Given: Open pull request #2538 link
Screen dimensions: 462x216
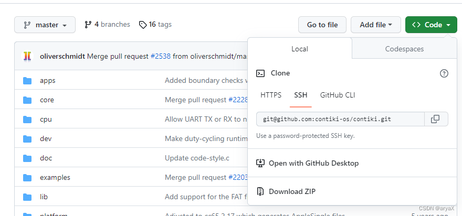Looking at the screenshot, I should point(160,56).
